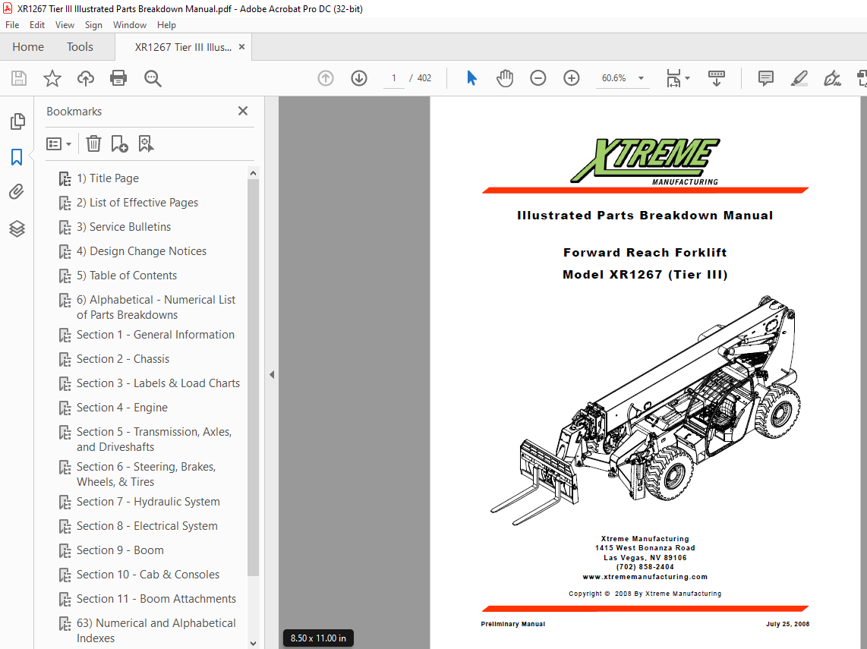This screenshot has height=649, width=867.
Task: Jump to Section 11 - Boom Attachments
Action: click(x=156, y=599)
